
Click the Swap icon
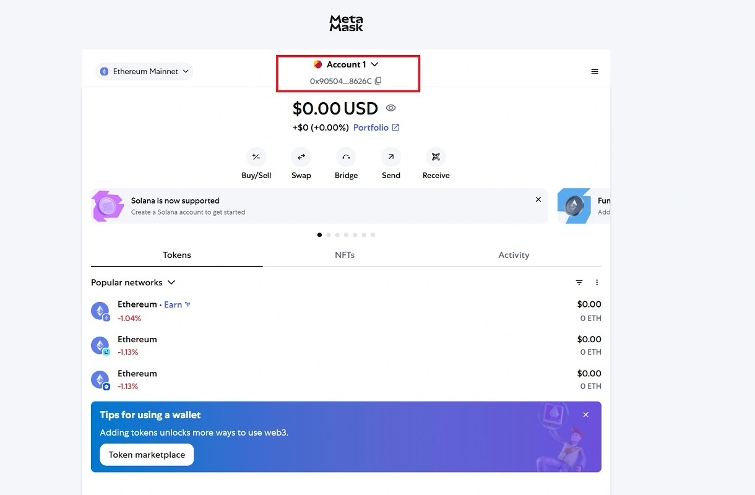pyautogui.click(x=301, y=157)
